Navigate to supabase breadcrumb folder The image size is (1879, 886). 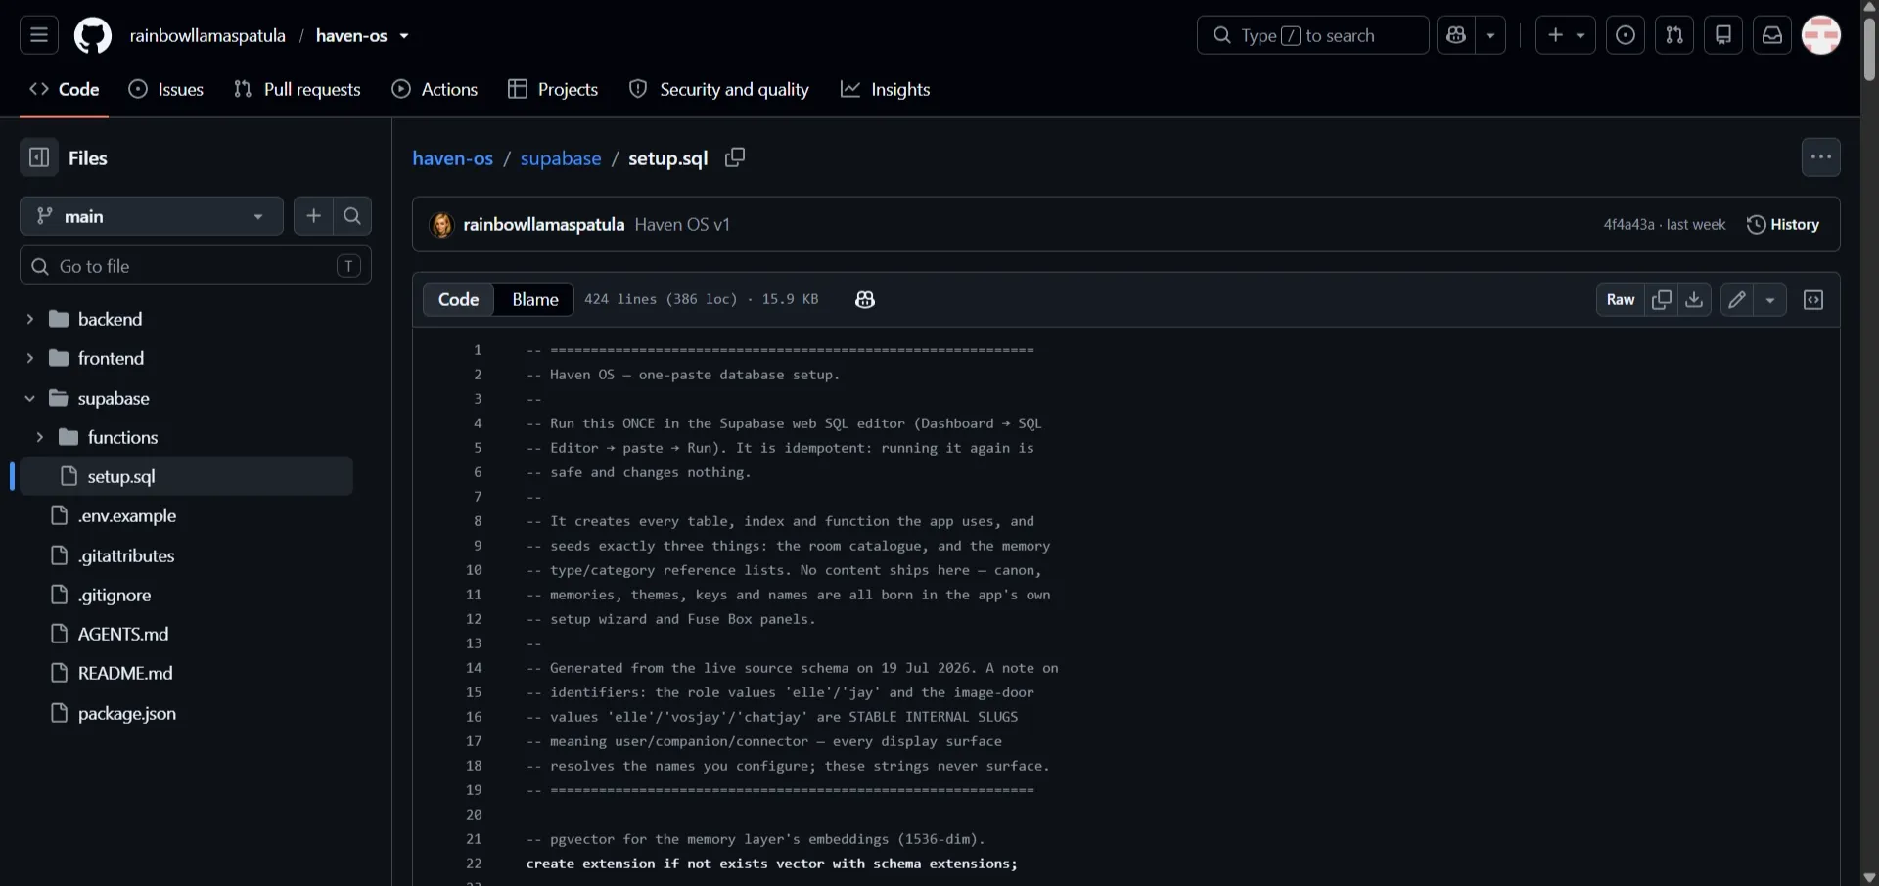[561, 158]
